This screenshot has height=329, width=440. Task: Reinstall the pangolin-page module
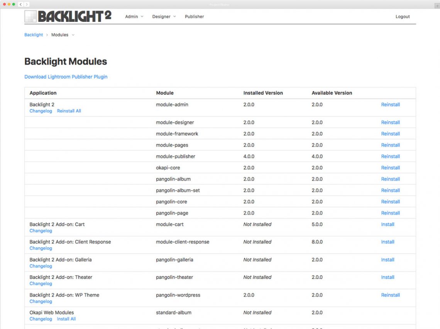click(390, 213)
